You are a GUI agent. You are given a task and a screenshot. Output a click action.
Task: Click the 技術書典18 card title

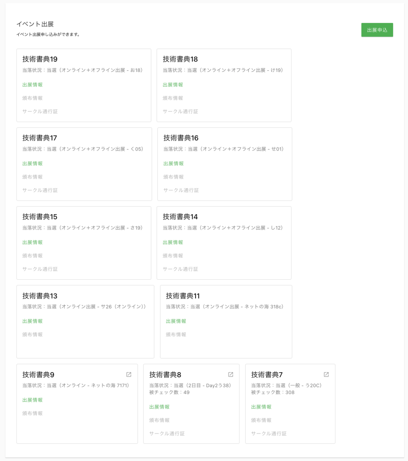180,59
